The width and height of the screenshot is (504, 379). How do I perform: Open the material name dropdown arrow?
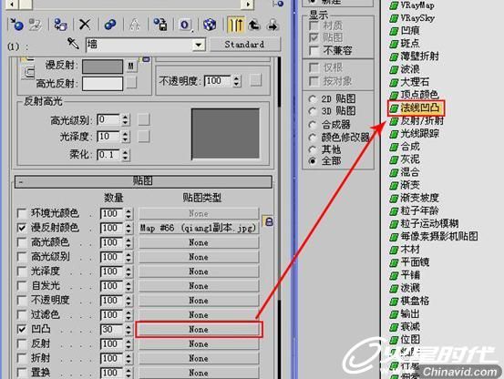coord(199,45)
